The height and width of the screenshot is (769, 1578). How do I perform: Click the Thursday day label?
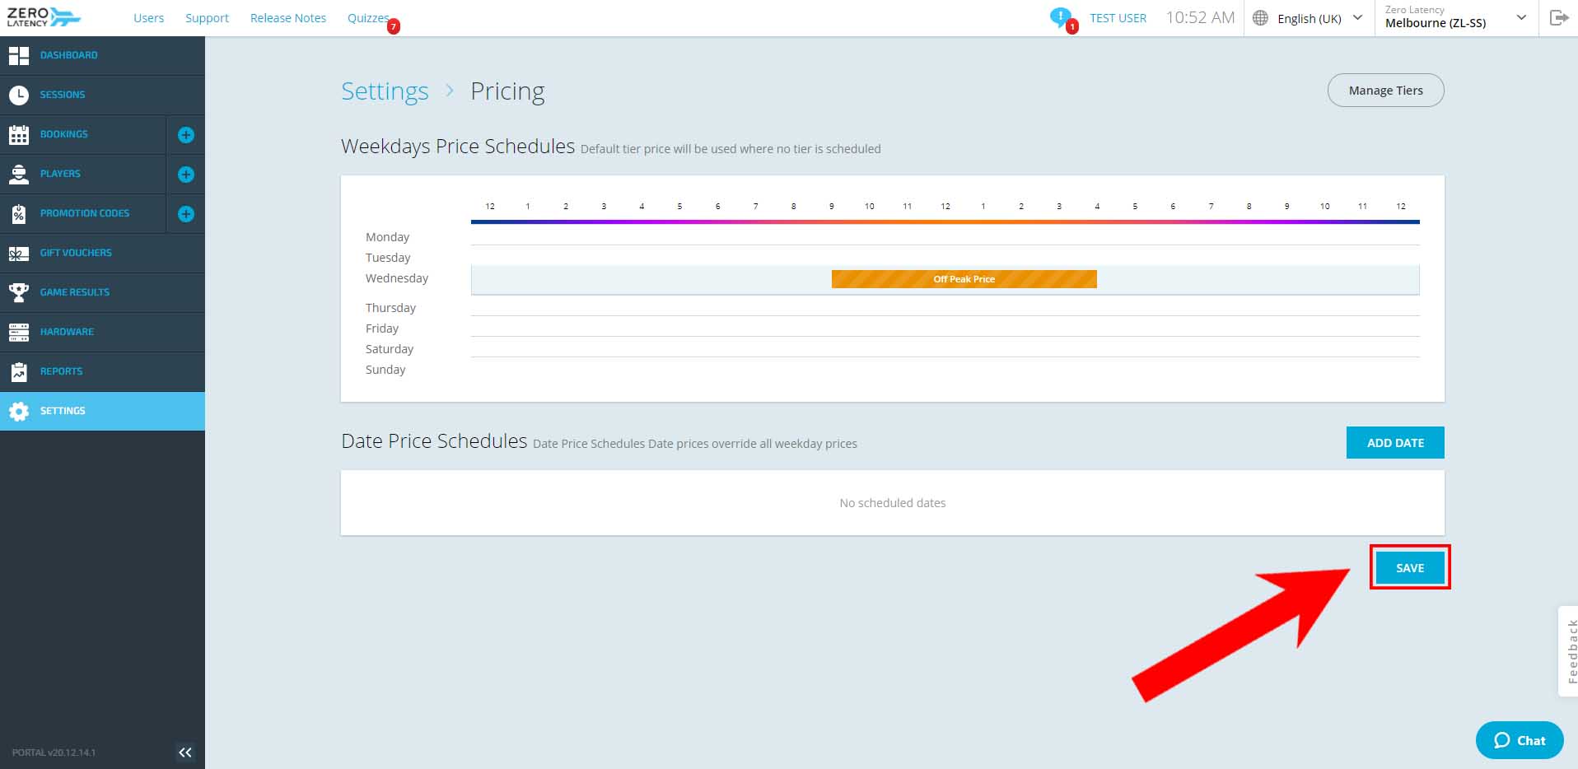tap(390, 308)
